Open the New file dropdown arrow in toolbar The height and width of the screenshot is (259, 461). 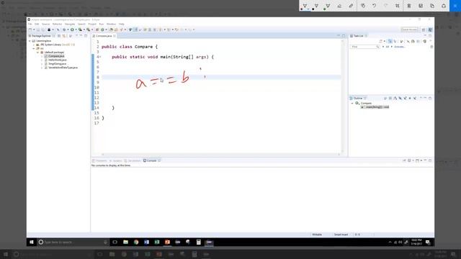(34, 29)
